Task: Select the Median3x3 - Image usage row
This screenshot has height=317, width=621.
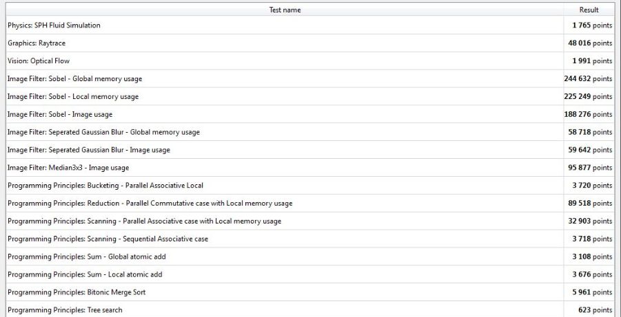Action: [x=68, y=168]
